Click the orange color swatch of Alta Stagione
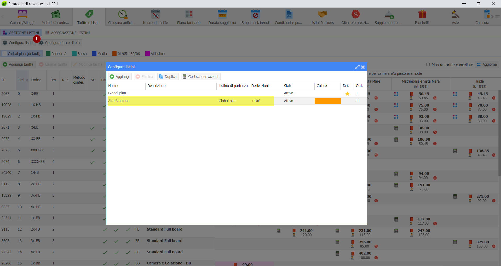 tap(327, 101)
